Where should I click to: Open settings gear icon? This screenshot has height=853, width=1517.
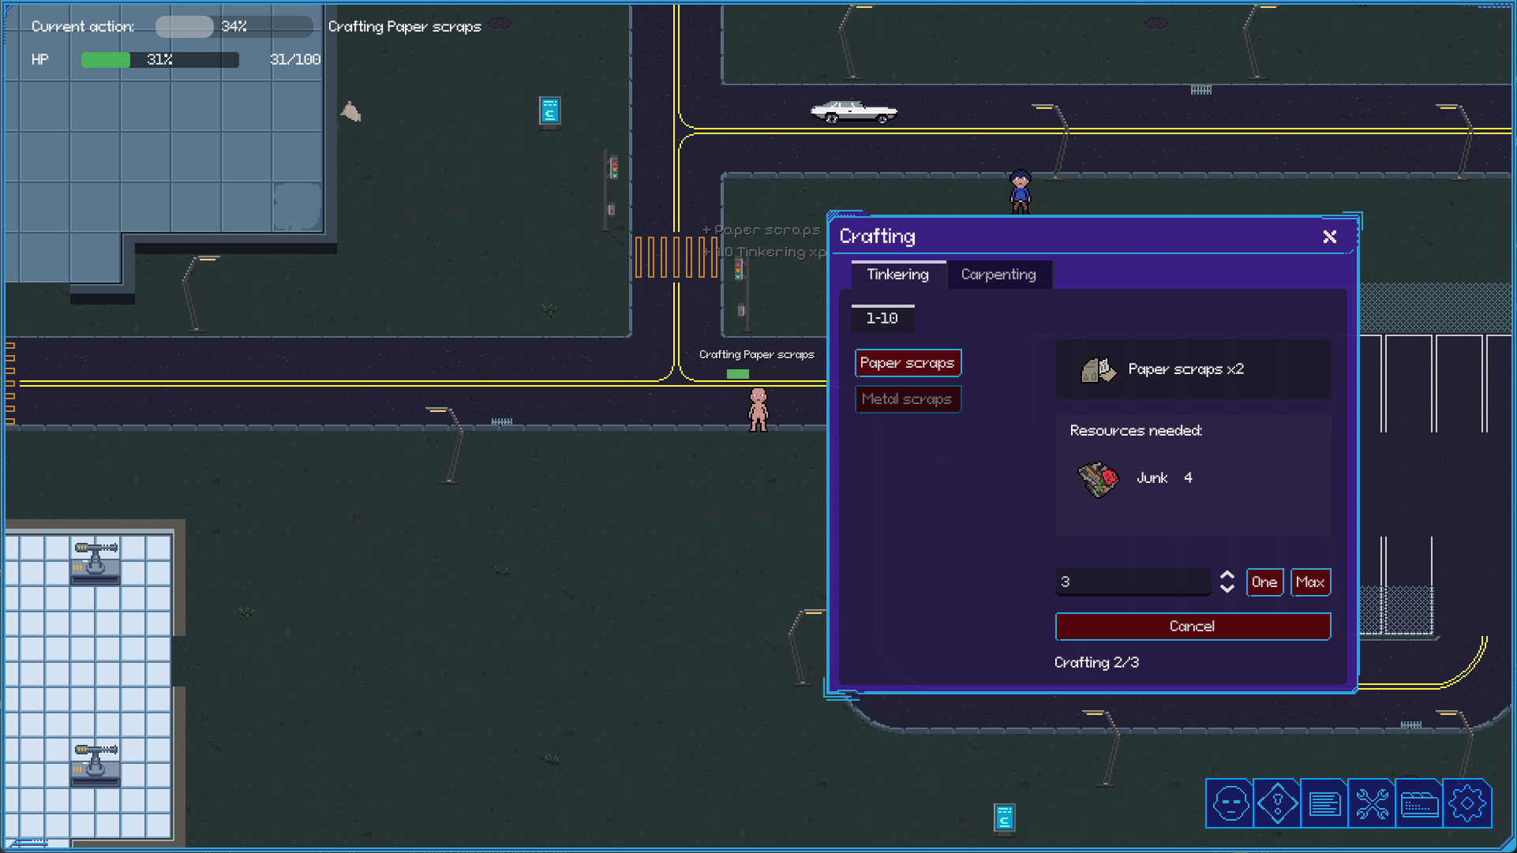(1466, 804)
